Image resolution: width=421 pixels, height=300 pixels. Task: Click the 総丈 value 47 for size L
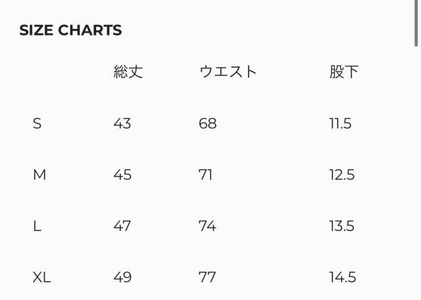(122, 226)
